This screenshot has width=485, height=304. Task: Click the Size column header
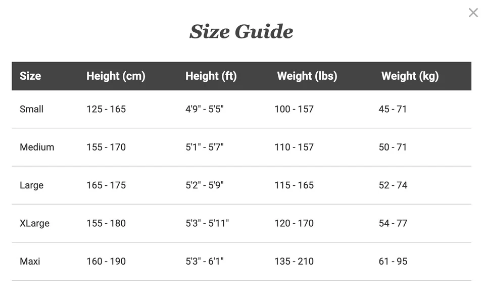pyautogui.click(x=30, y=76)
